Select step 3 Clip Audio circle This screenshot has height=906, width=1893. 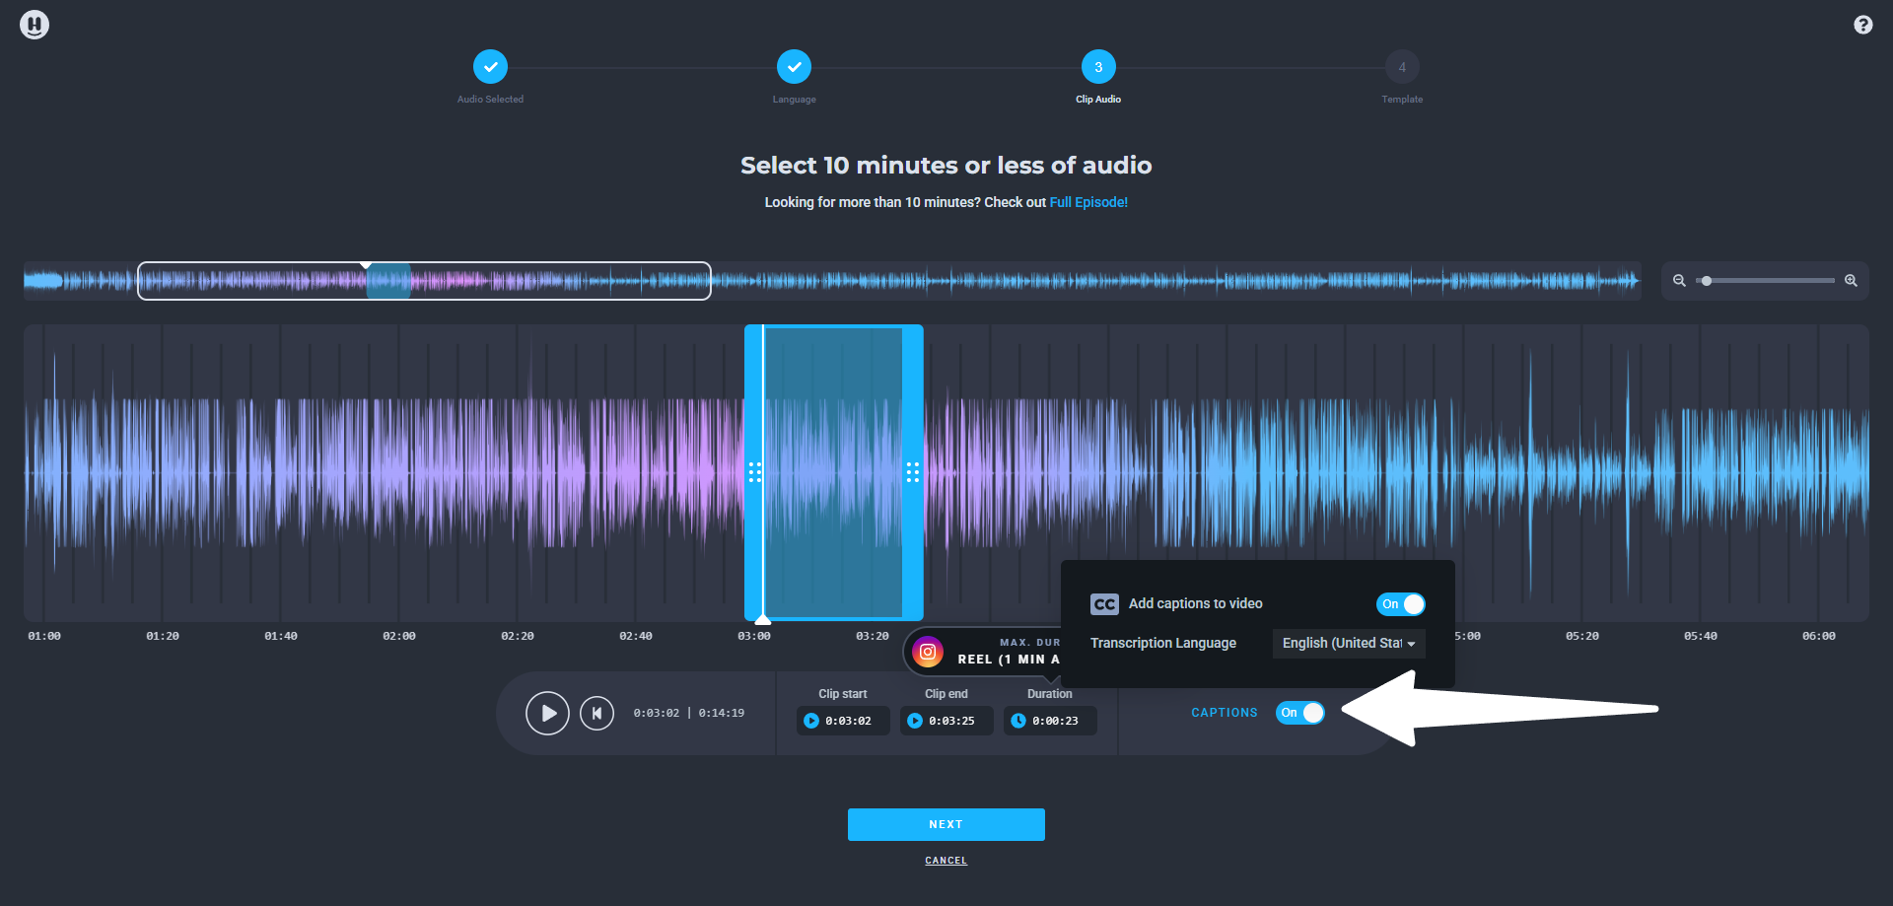[1098, 67]
